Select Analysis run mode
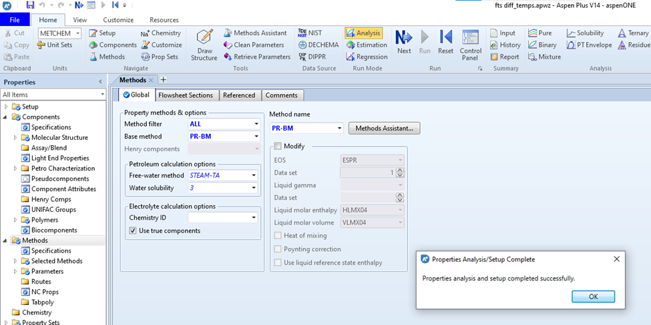Viewport: 651px width, 325px height. (x=363, y=33)
